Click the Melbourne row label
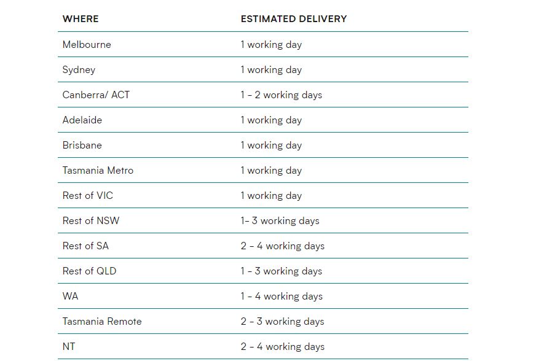Viewport: 536px width, 361px height. 87,44
